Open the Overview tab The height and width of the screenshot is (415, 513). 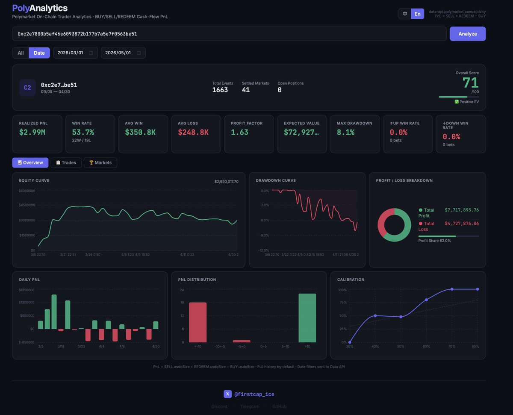(30, 162)
